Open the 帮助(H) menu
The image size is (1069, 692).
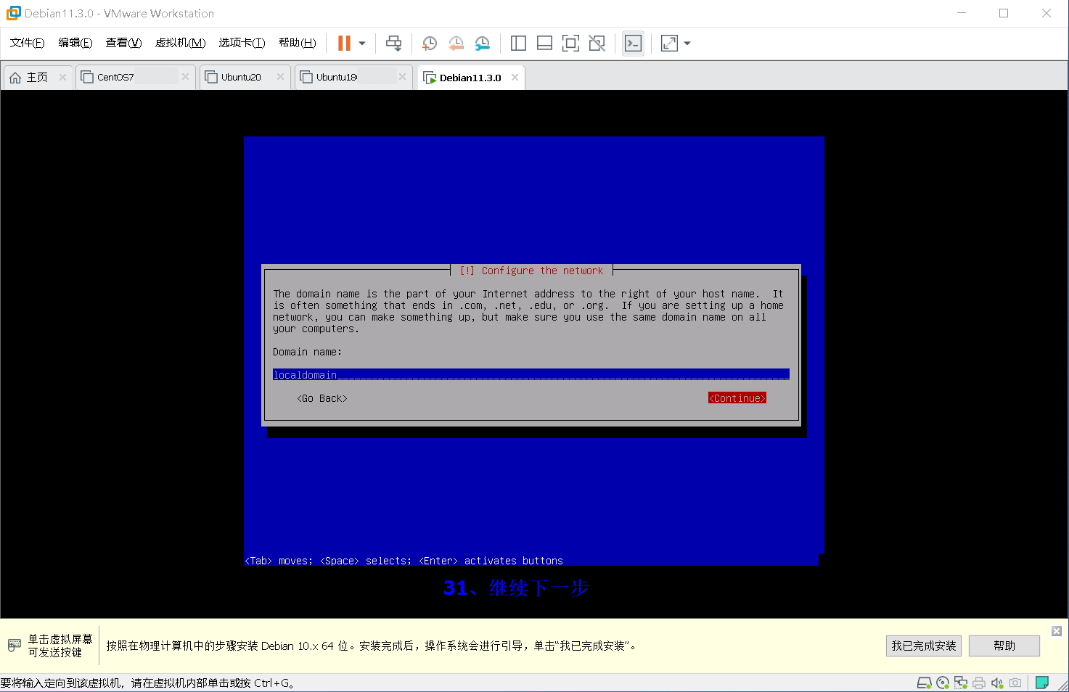(298, 43)
